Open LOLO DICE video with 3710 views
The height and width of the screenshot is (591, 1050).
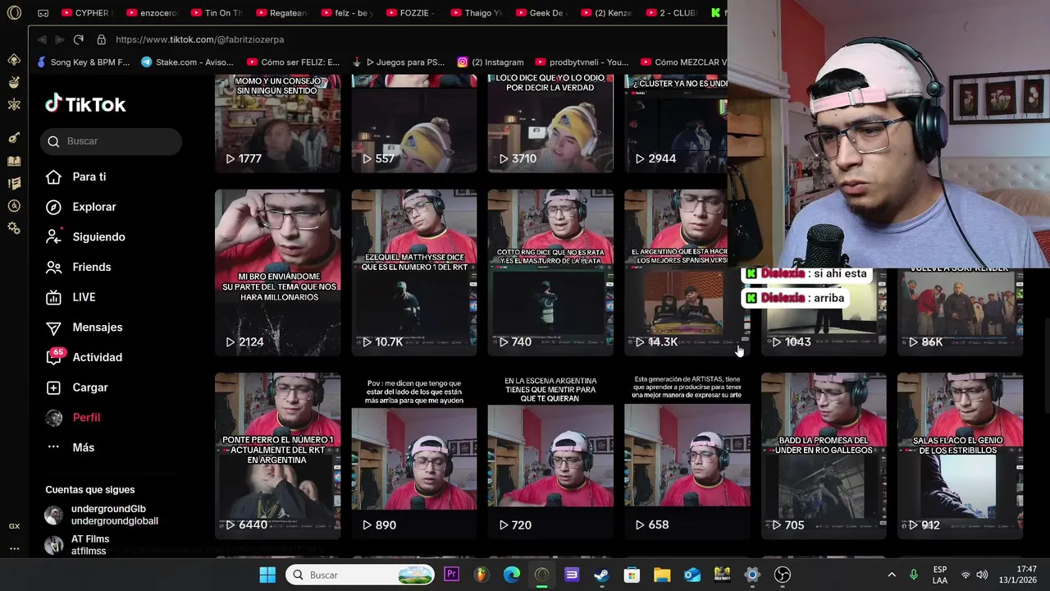pos(550,123)
